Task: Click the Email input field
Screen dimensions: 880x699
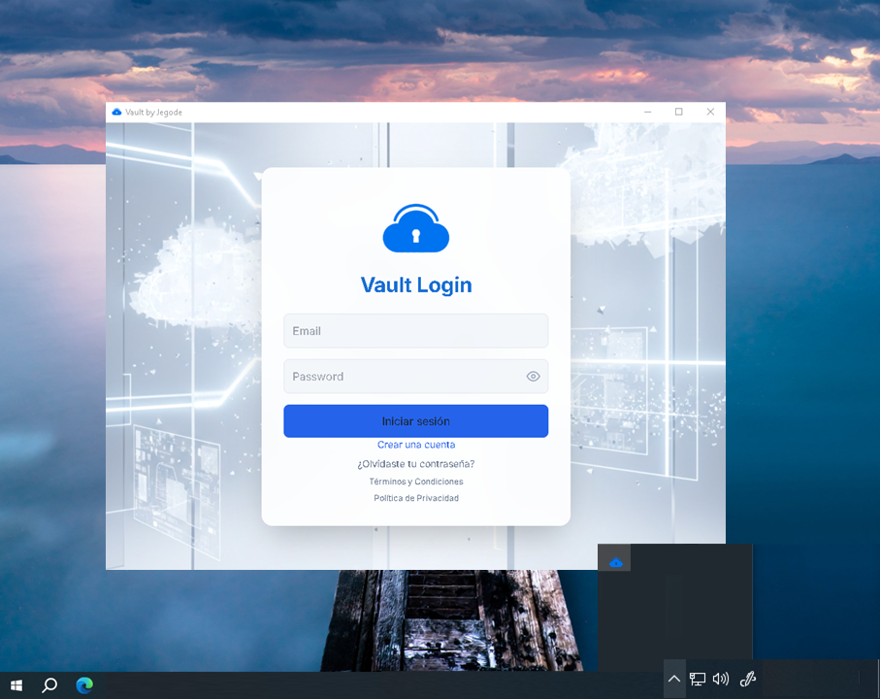Action: (415, 331)
